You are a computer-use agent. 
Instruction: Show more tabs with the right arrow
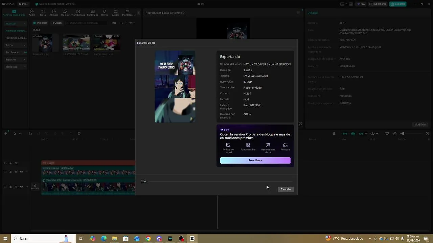tap(139, 13)
